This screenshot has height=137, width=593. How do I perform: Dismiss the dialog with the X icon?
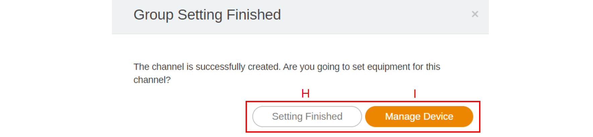tap(475, 14)
